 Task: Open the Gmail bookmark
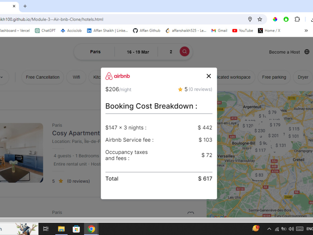click(x=219, y=31)
